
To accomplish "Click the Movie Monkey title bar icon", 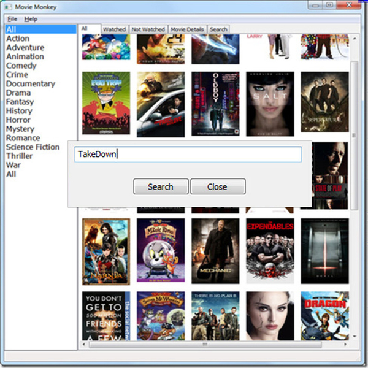I will (x=8, y=7).
